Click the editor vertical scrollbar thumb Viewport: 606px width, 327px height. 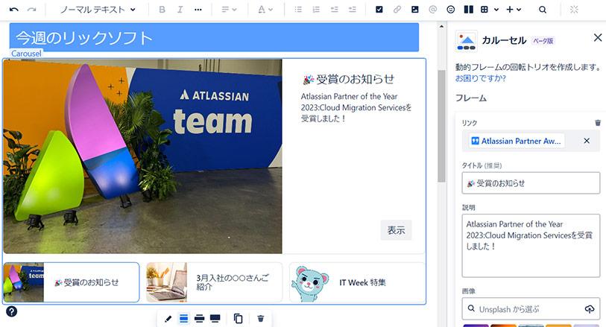[x=442, y=126]
